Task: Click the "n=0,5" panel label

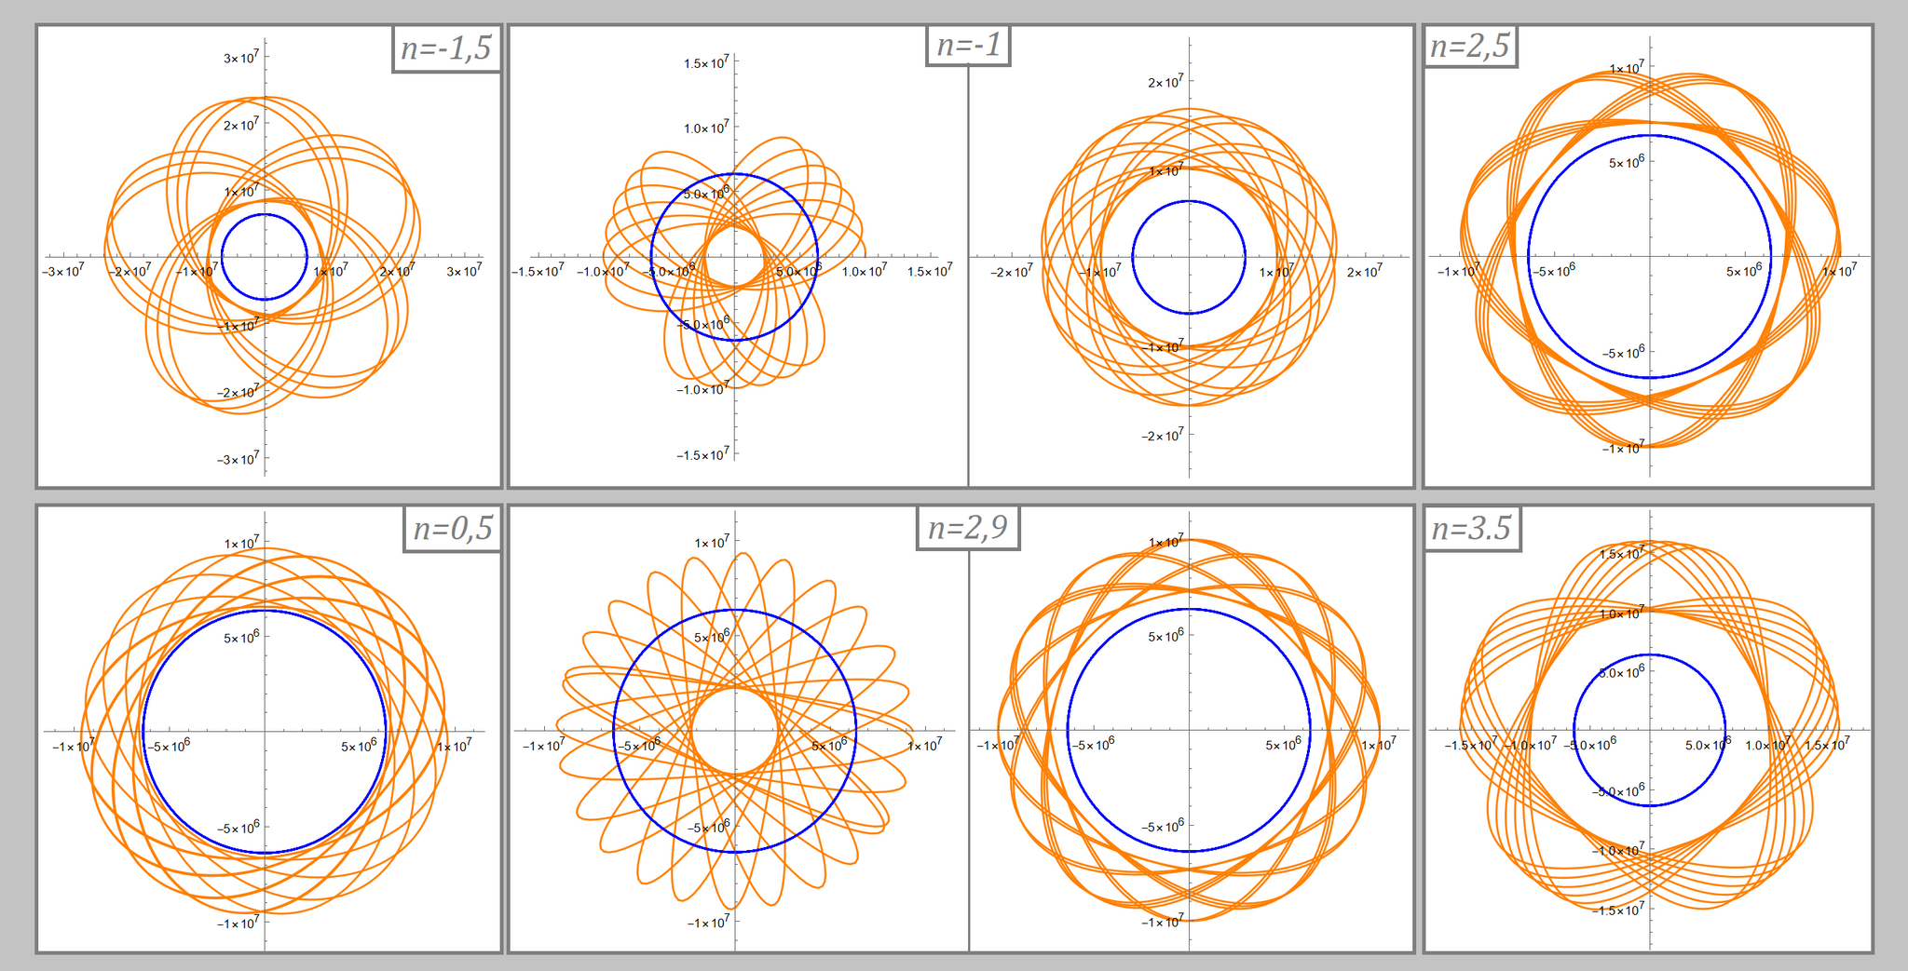Action: coord(453,529)
